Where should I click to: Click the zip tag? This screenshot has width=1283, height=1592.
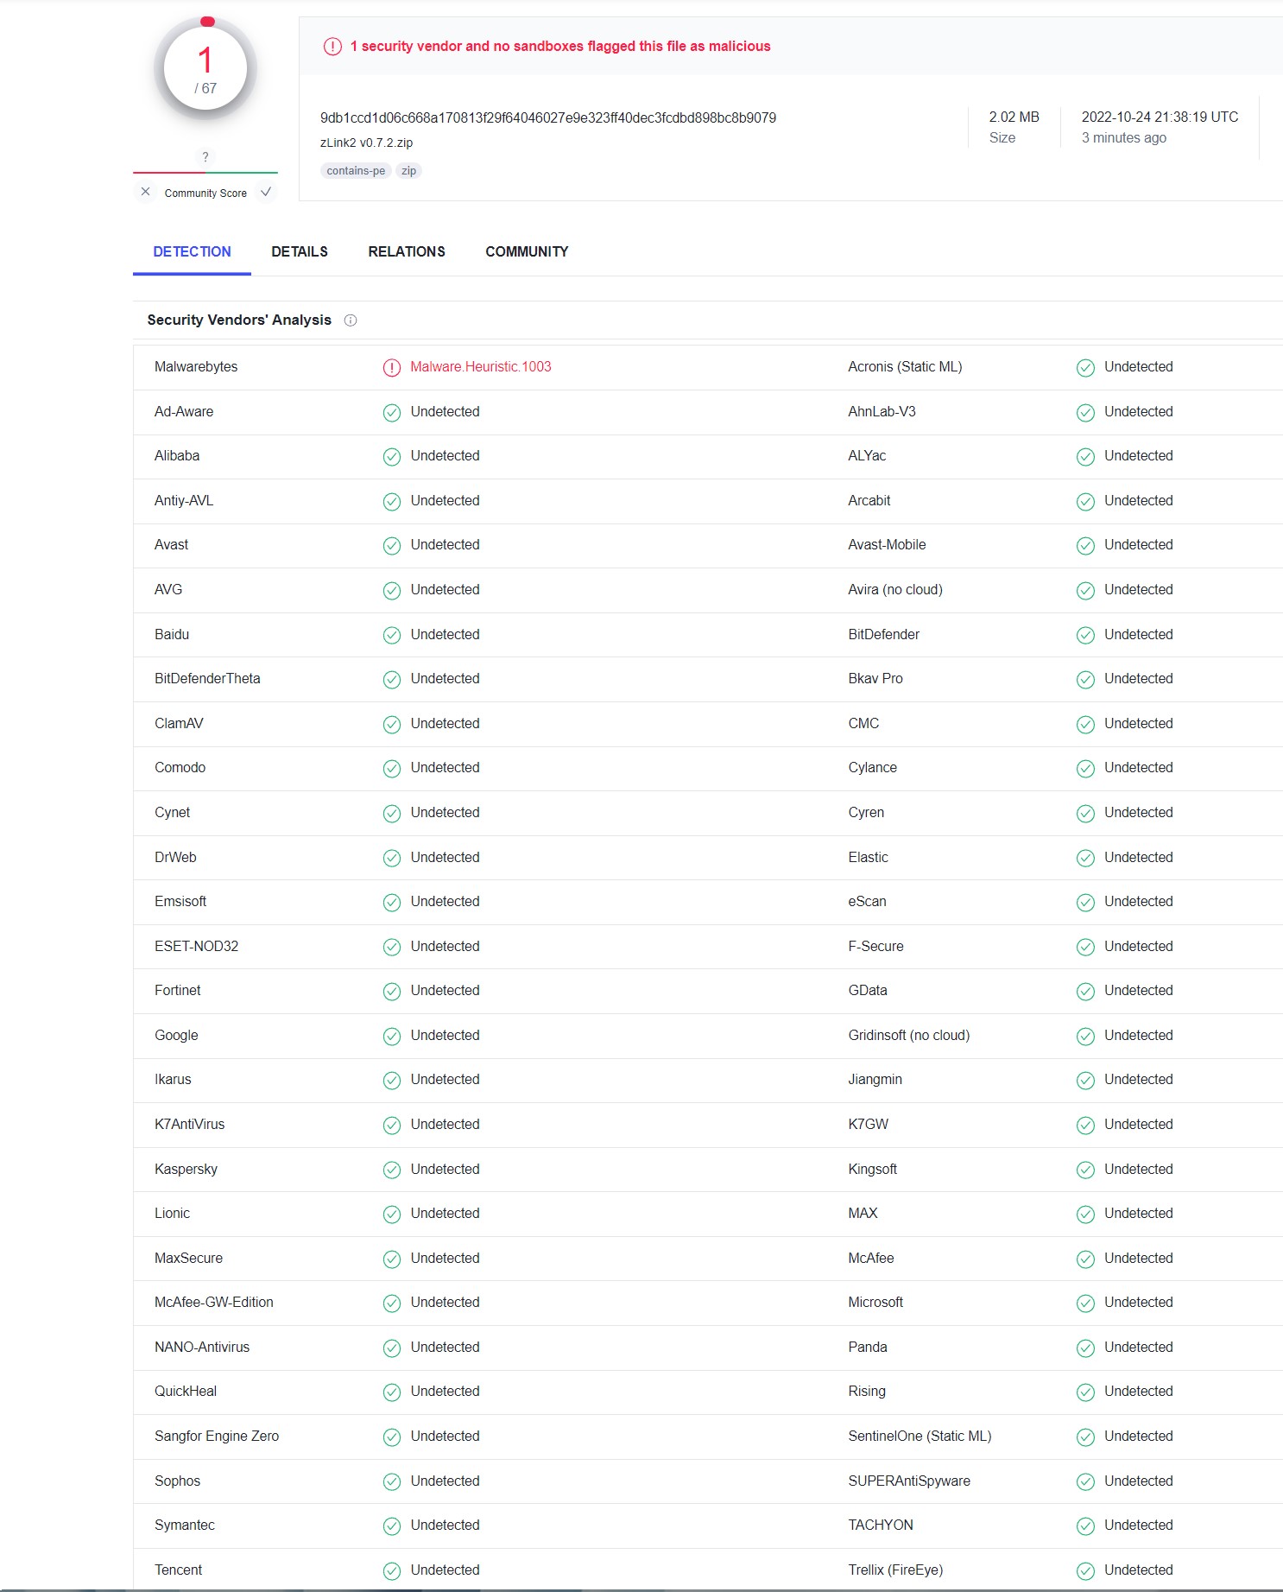click(x=409, y=171)
